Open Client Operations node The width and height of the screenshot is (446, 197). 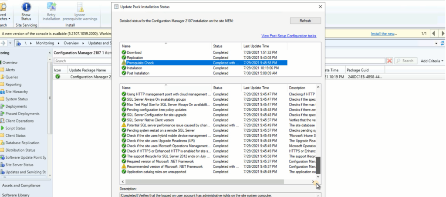[19, 121]
